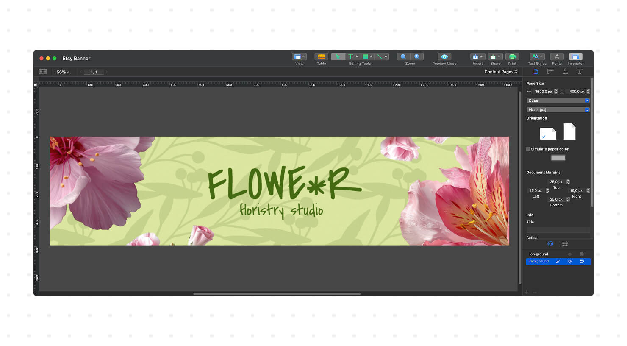This screenshot has width=627, height=346.
Task: Go to the previous page arrow
Action: click(81, 72)
